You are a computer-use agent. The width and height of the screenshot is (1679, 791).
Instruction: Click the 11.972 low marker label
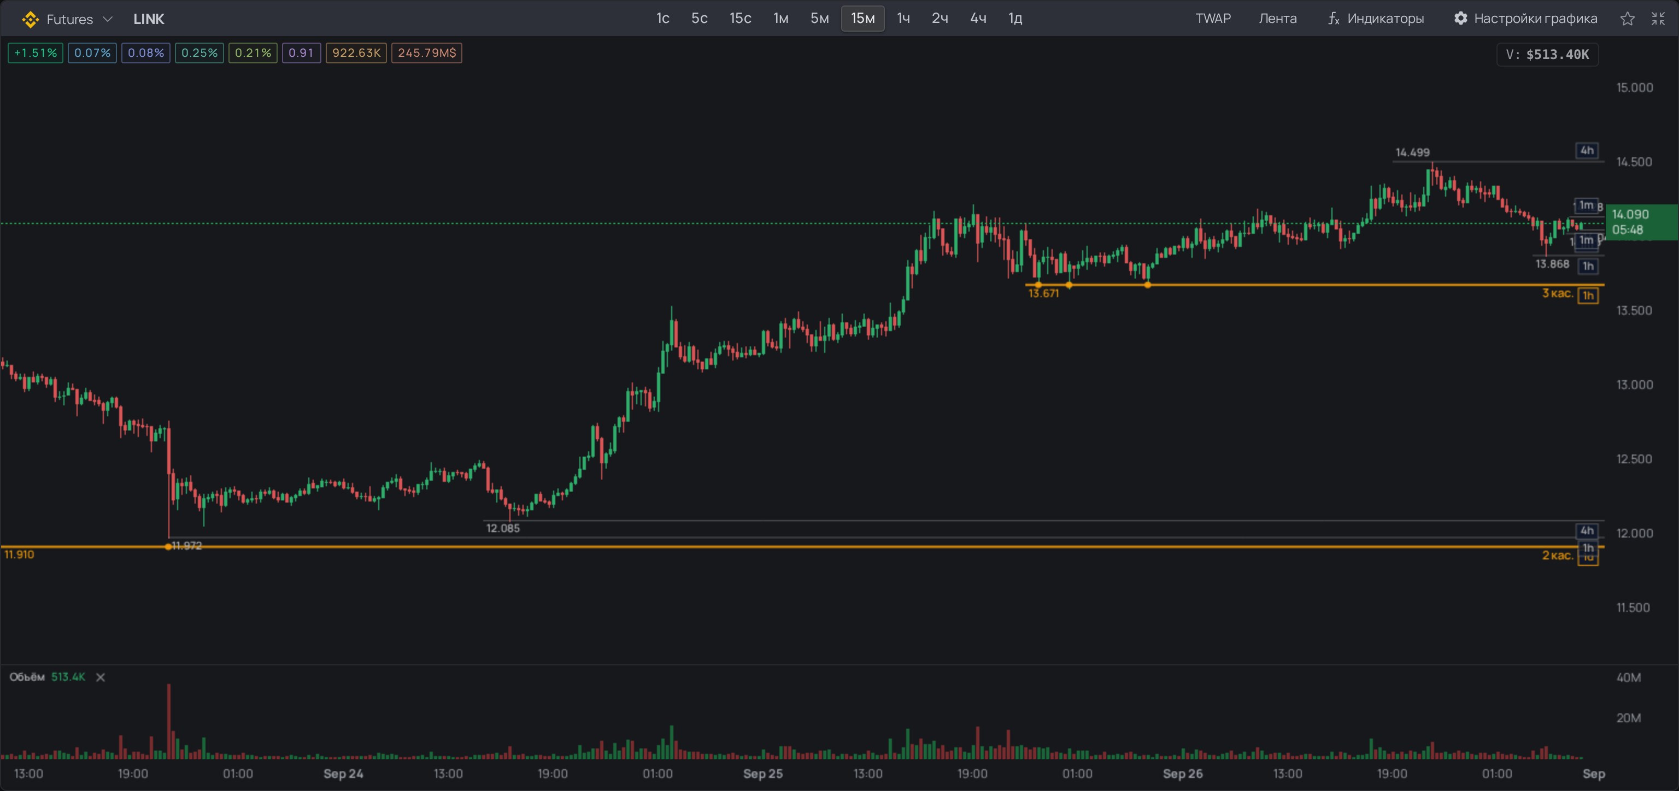coord(186,546)
